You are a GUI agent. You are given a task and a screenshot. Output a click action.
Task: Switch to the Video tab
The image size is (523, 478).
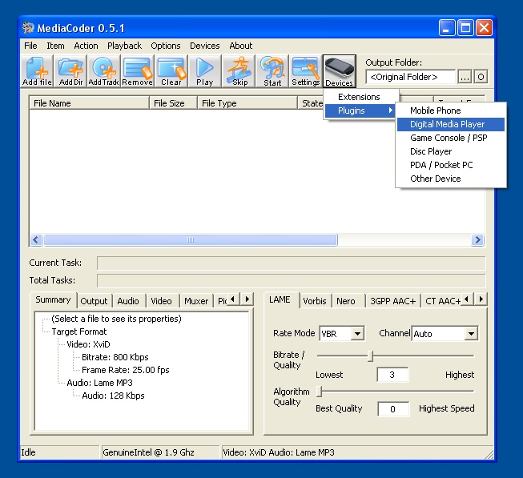click(162, 301)
